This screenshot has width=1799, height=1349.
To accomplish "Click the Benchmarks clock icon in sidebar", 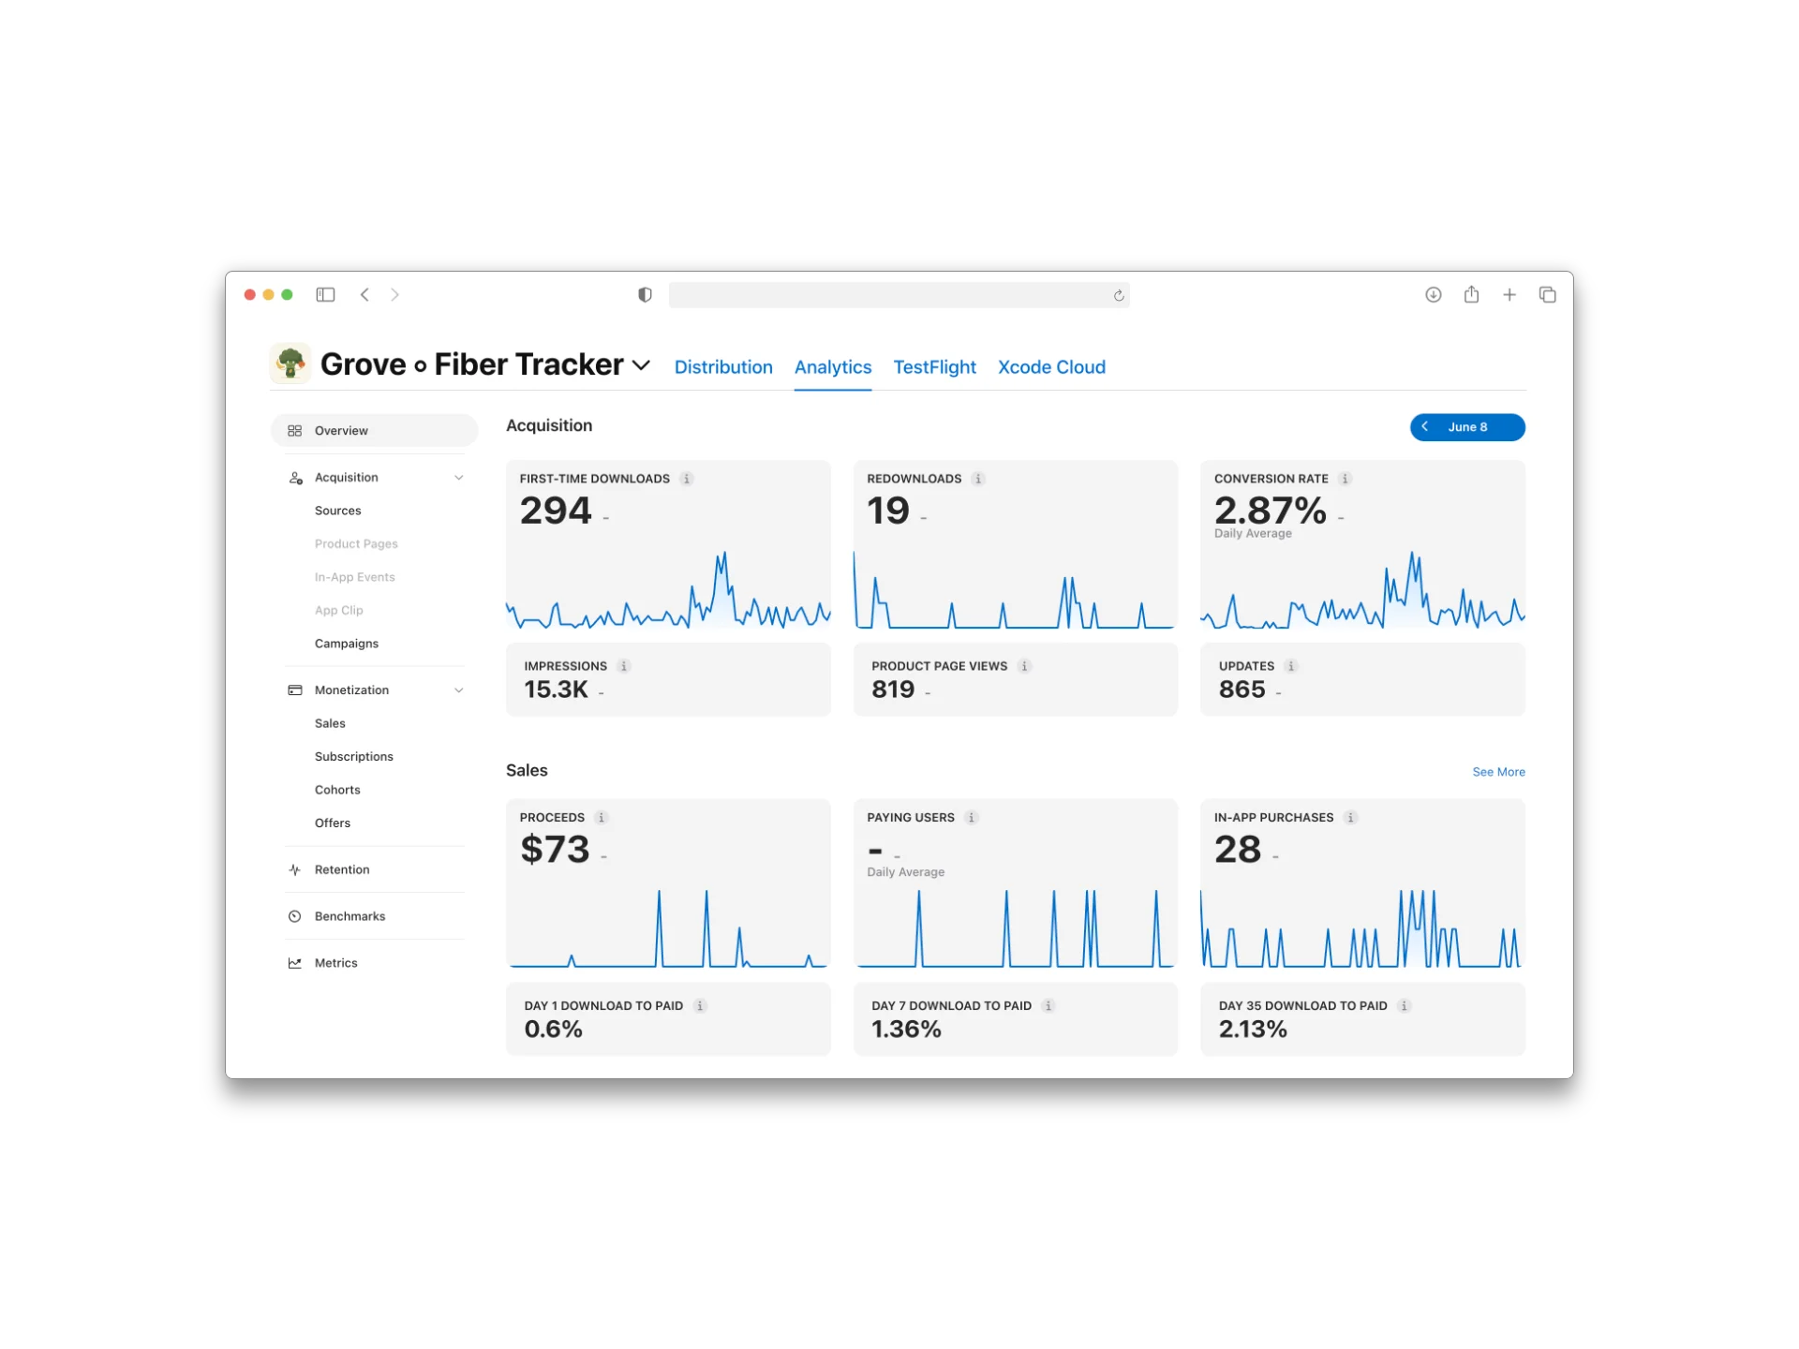I will click(295, 917).
